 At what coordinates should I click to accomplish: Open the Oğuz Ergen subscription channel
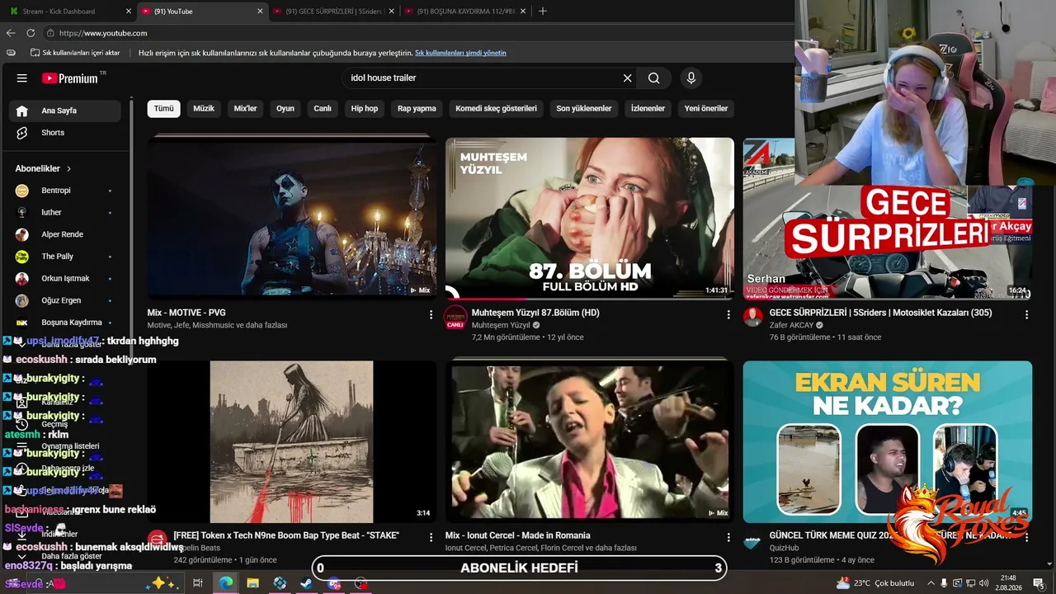tap(66, 300)
